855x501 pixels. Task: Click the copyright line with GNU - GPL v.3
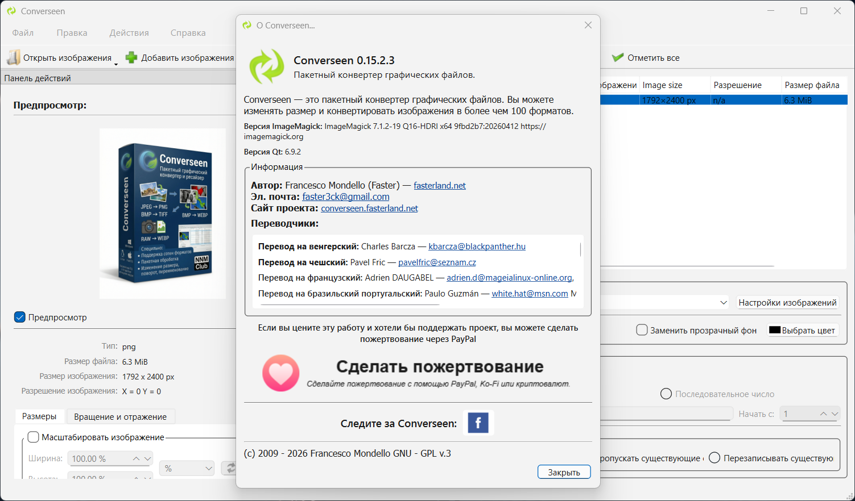(348, 453)
